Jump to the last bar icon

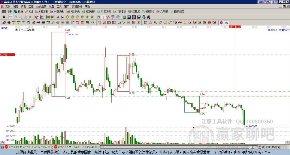[53, 17]
